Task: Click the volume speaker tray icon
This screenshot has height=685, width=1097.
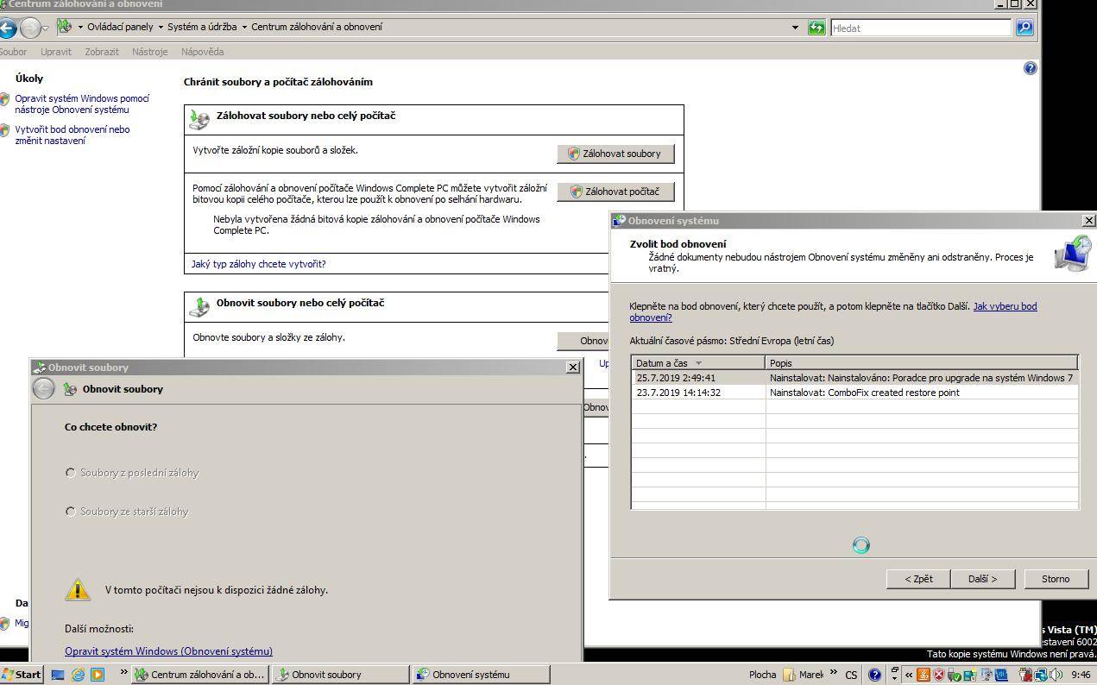Action: [x=1056, y=675]
